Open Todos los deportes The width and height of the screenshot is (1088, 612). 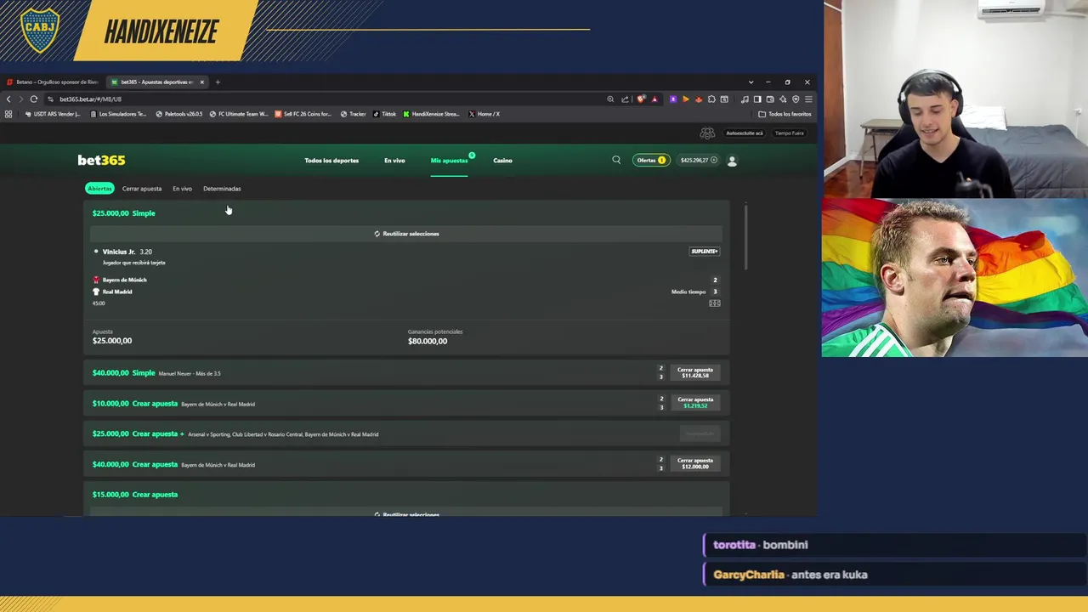pyautogui.click(x=331, y=161)
